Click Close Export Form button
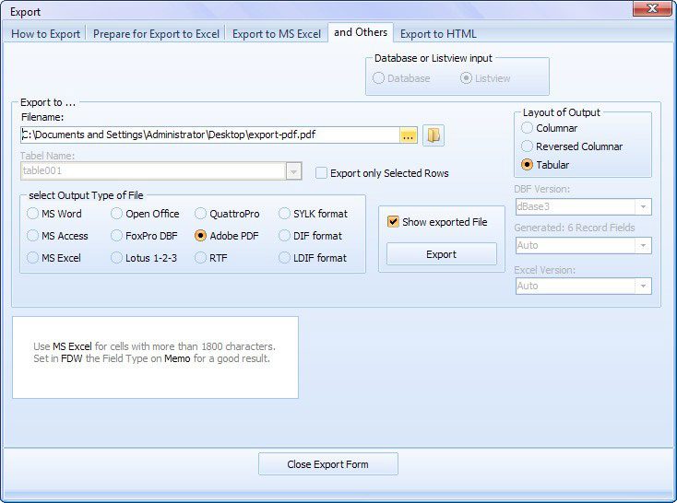This screenshot has height=503, width=677. [328, 464]
